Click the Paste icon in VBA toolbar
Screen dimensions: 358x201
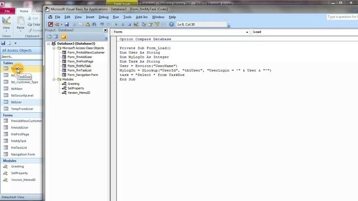(87, 25)
